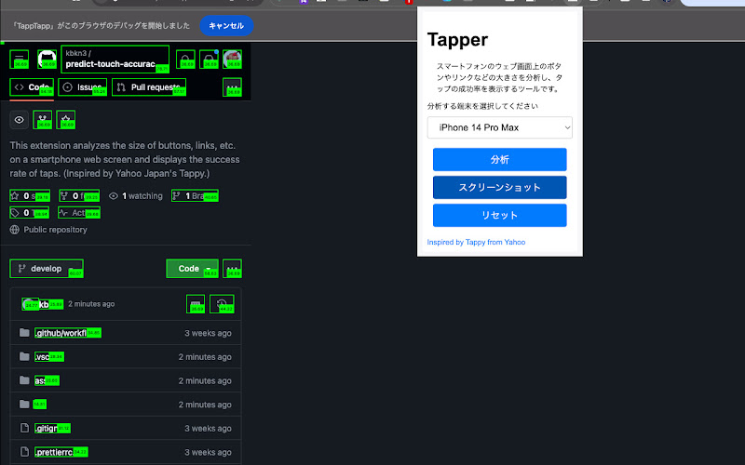Click the user profile avatar
The width and height of the screenshot is (745, 465).
pyautogui.click(x=232, y=60)
